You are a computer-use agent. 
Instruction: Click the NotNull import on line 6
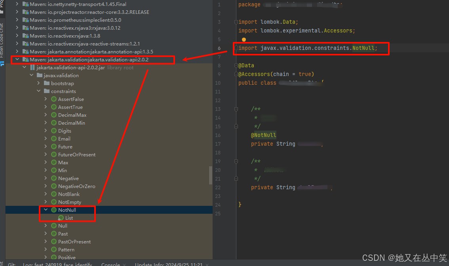coord(363,48)
